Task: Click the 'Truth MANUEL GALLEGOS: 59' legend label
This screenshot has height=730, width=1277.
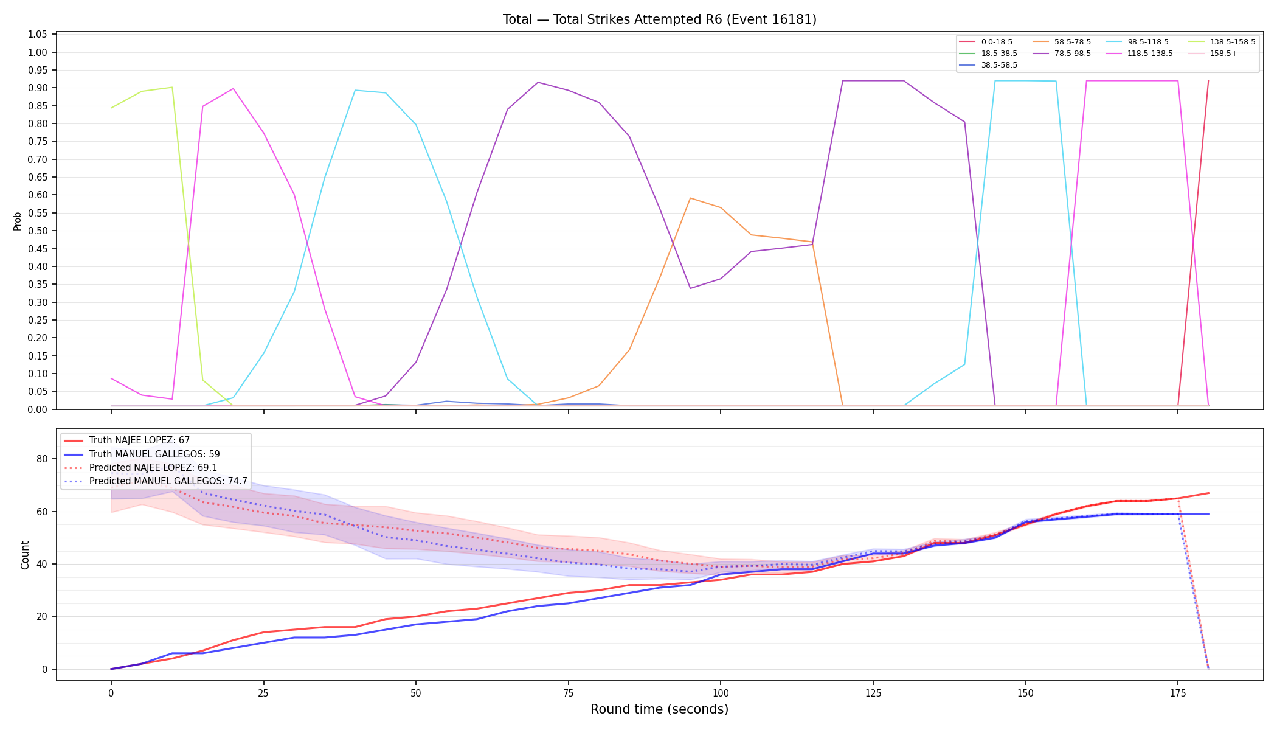Action: click(154, 454)
